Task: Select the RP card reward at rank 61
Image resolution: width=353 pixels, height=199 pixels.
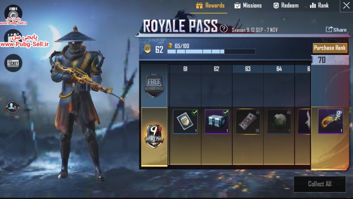Action: (x=185, y=121)
